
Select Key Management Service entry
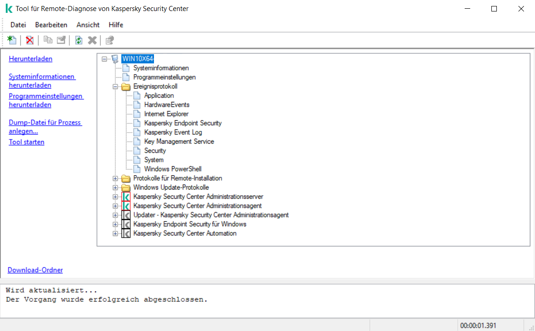[179, 141]
